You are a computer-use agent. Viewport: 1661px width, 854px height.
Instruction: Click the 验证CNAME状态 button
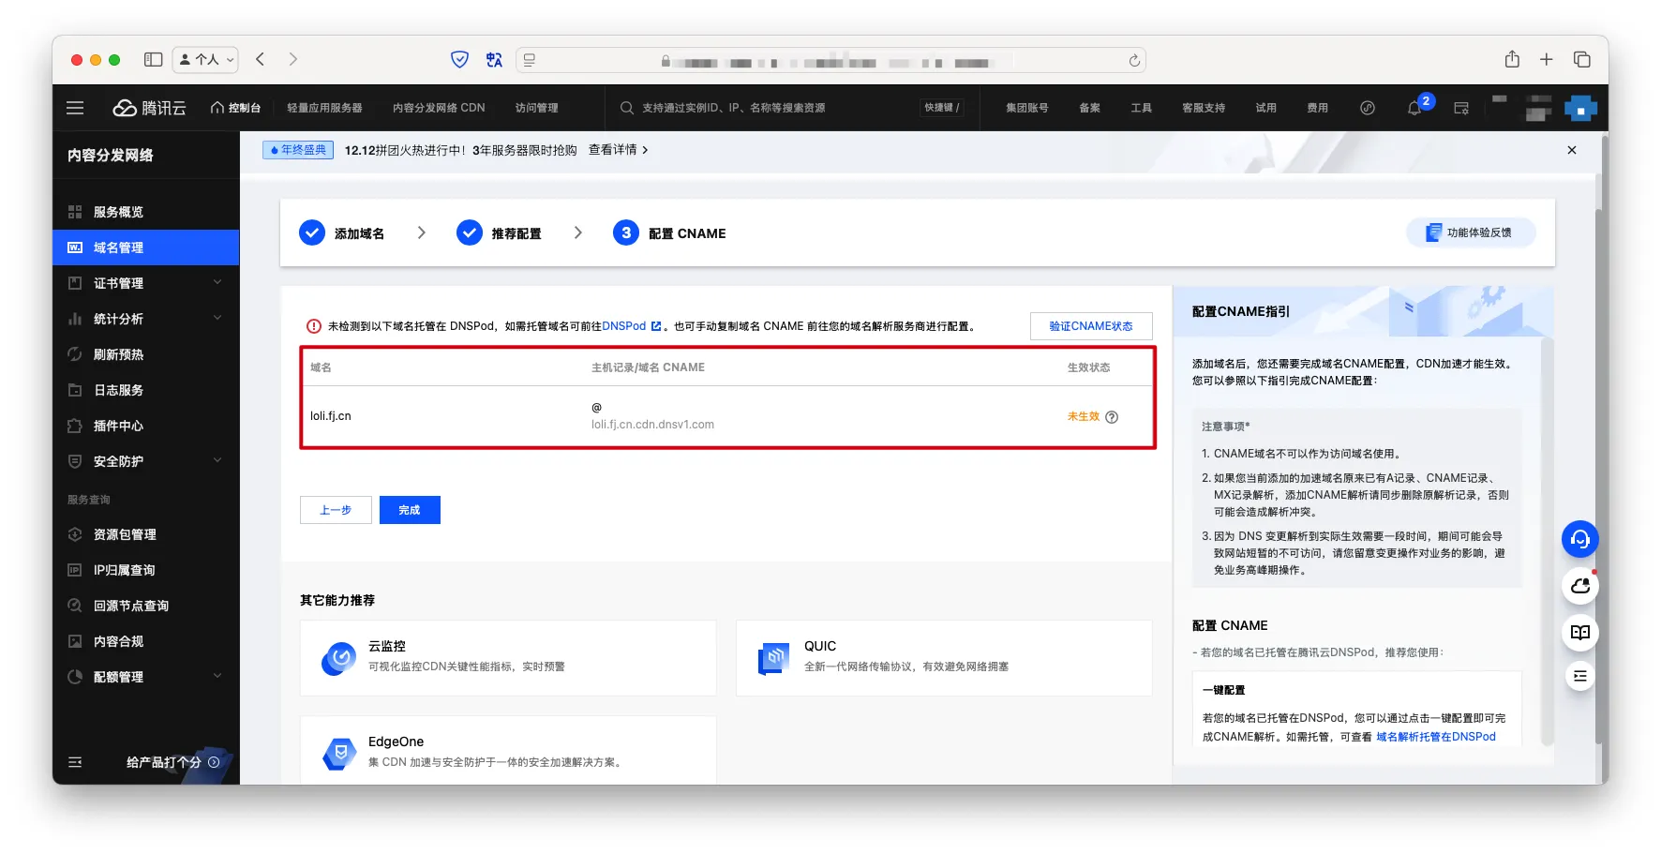point(1090,326)
